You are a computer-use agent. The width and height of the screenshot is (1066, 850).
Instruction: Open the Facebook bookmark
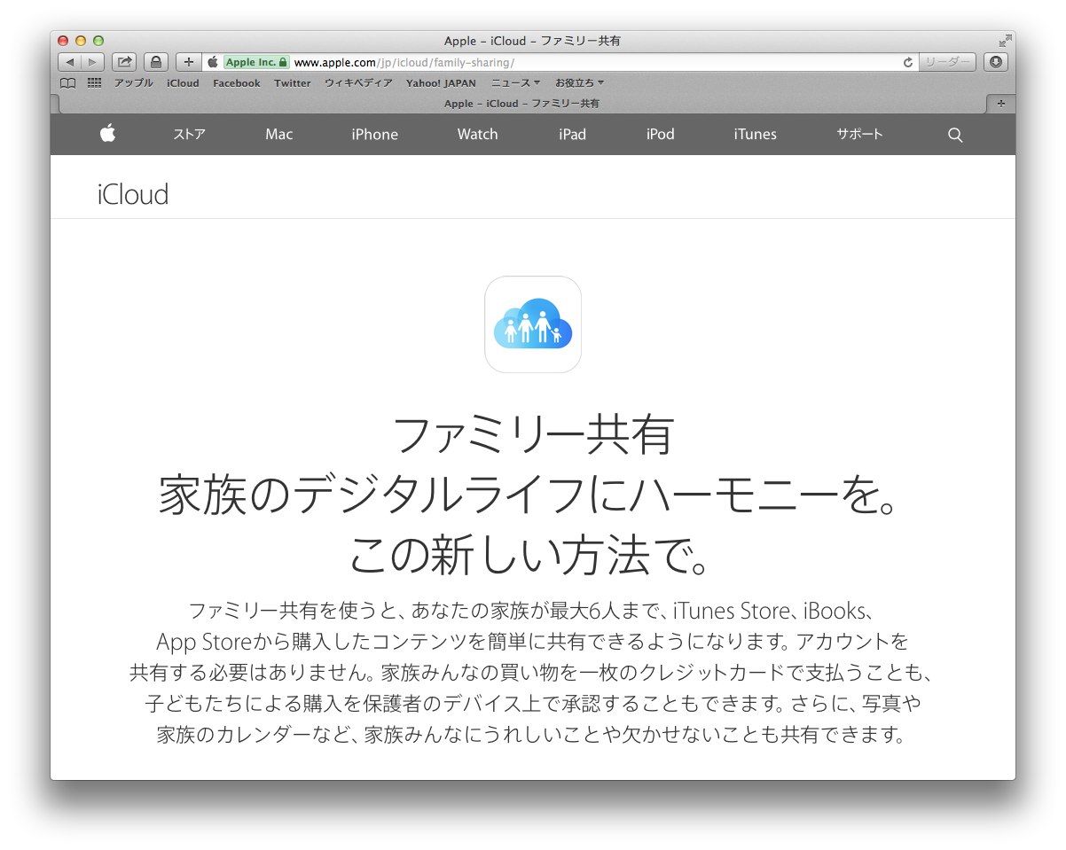(x=237, y=82)
